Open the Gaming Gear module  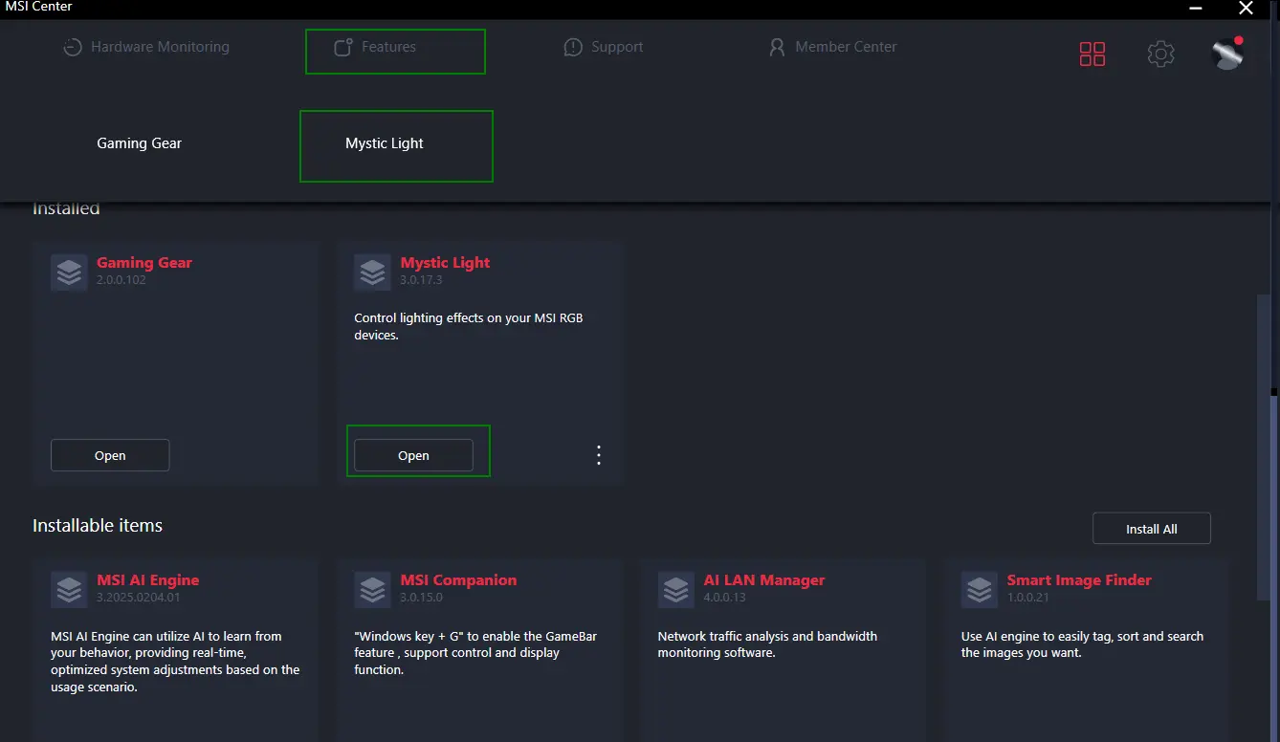pos(110,455)
